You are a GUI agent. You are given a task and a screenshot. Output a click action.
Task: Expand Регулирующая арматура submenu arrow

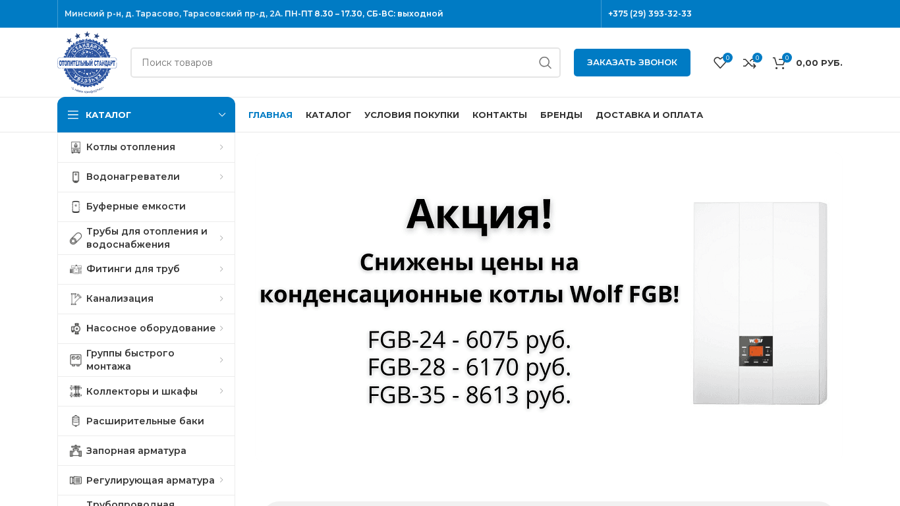(221, 480)
